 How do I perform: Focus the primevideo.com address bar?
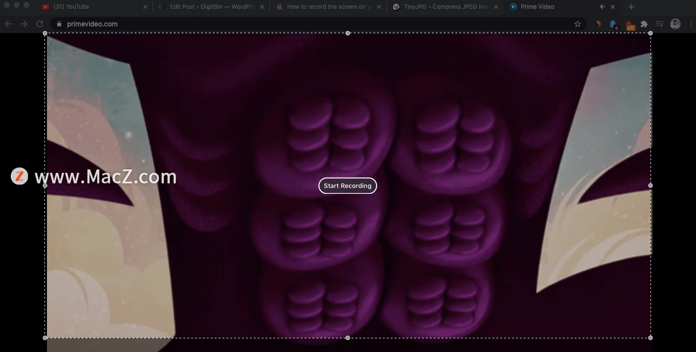tap(318, 24)
